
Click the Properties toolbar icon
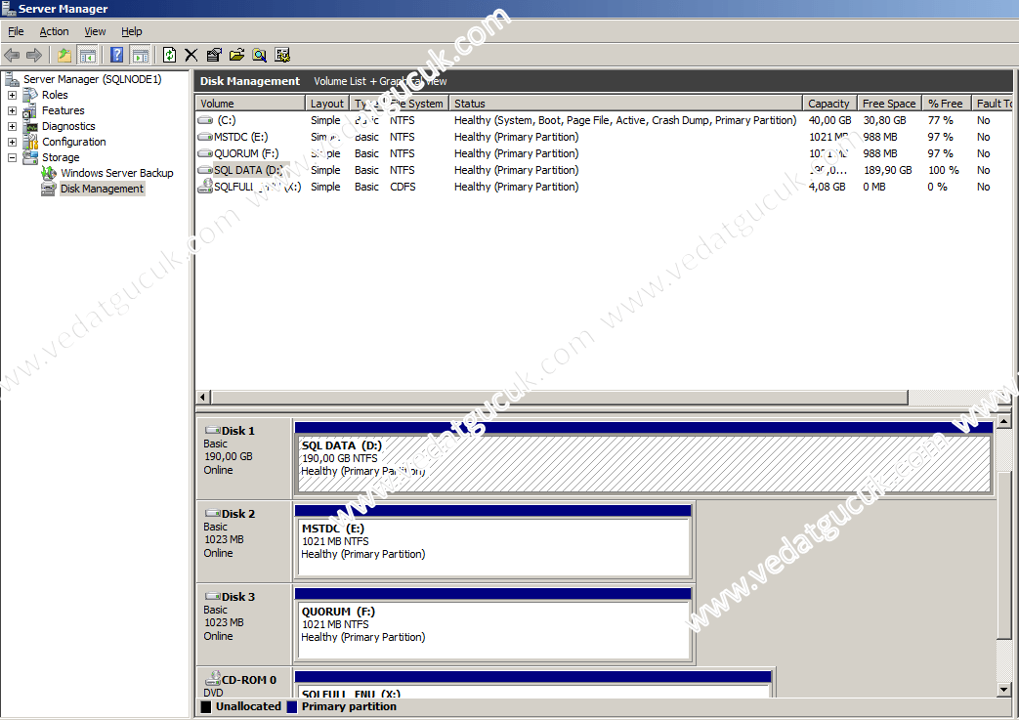point(214,56)
